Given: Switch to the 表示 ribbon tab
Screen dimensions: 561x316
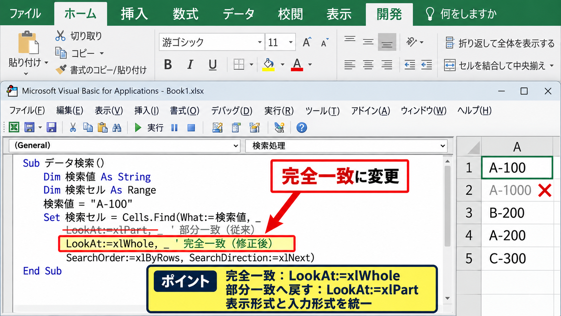Looking at the screenshot, I should [x=339, y=14].
